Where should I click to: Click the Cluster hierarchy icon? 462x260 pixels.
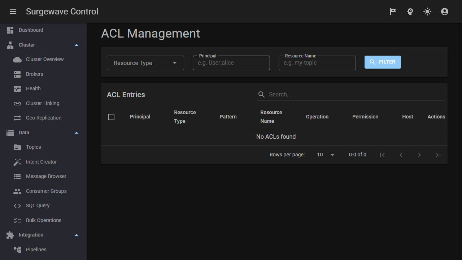10,45
